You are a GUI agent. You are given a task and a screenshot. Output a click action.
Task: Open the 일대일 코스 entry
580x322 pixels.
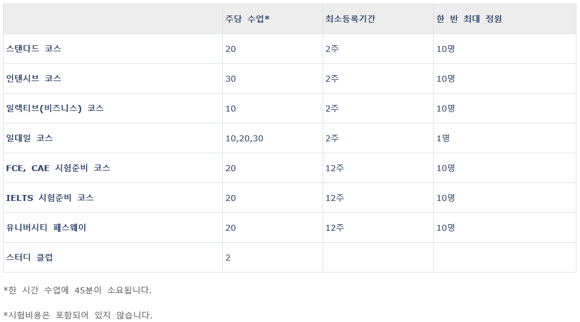29,138
